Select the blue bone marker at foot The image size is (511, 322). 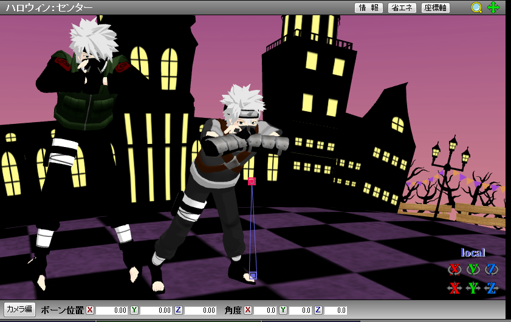pos(253,276)
